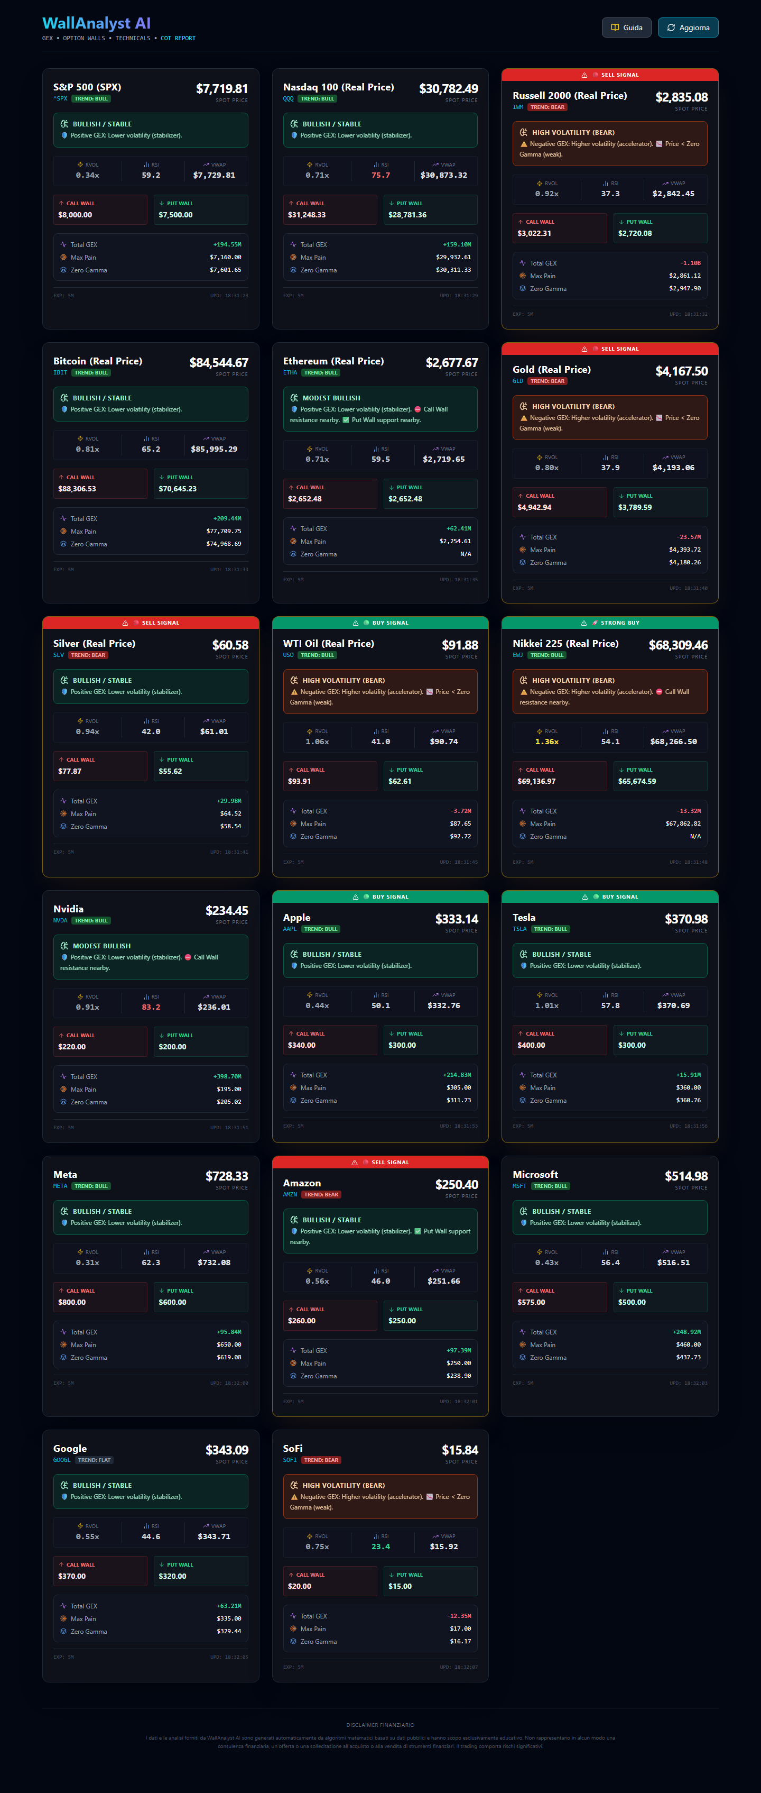Click the warning icon in SoFi high volatility box
Screen dimensions: 761x1793
pos(294,1497)
